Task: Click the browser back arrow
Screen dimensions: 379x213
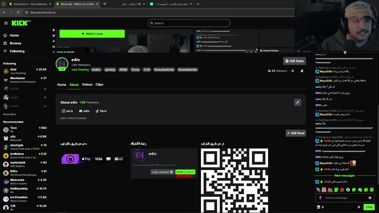Action: pos(4,12)
